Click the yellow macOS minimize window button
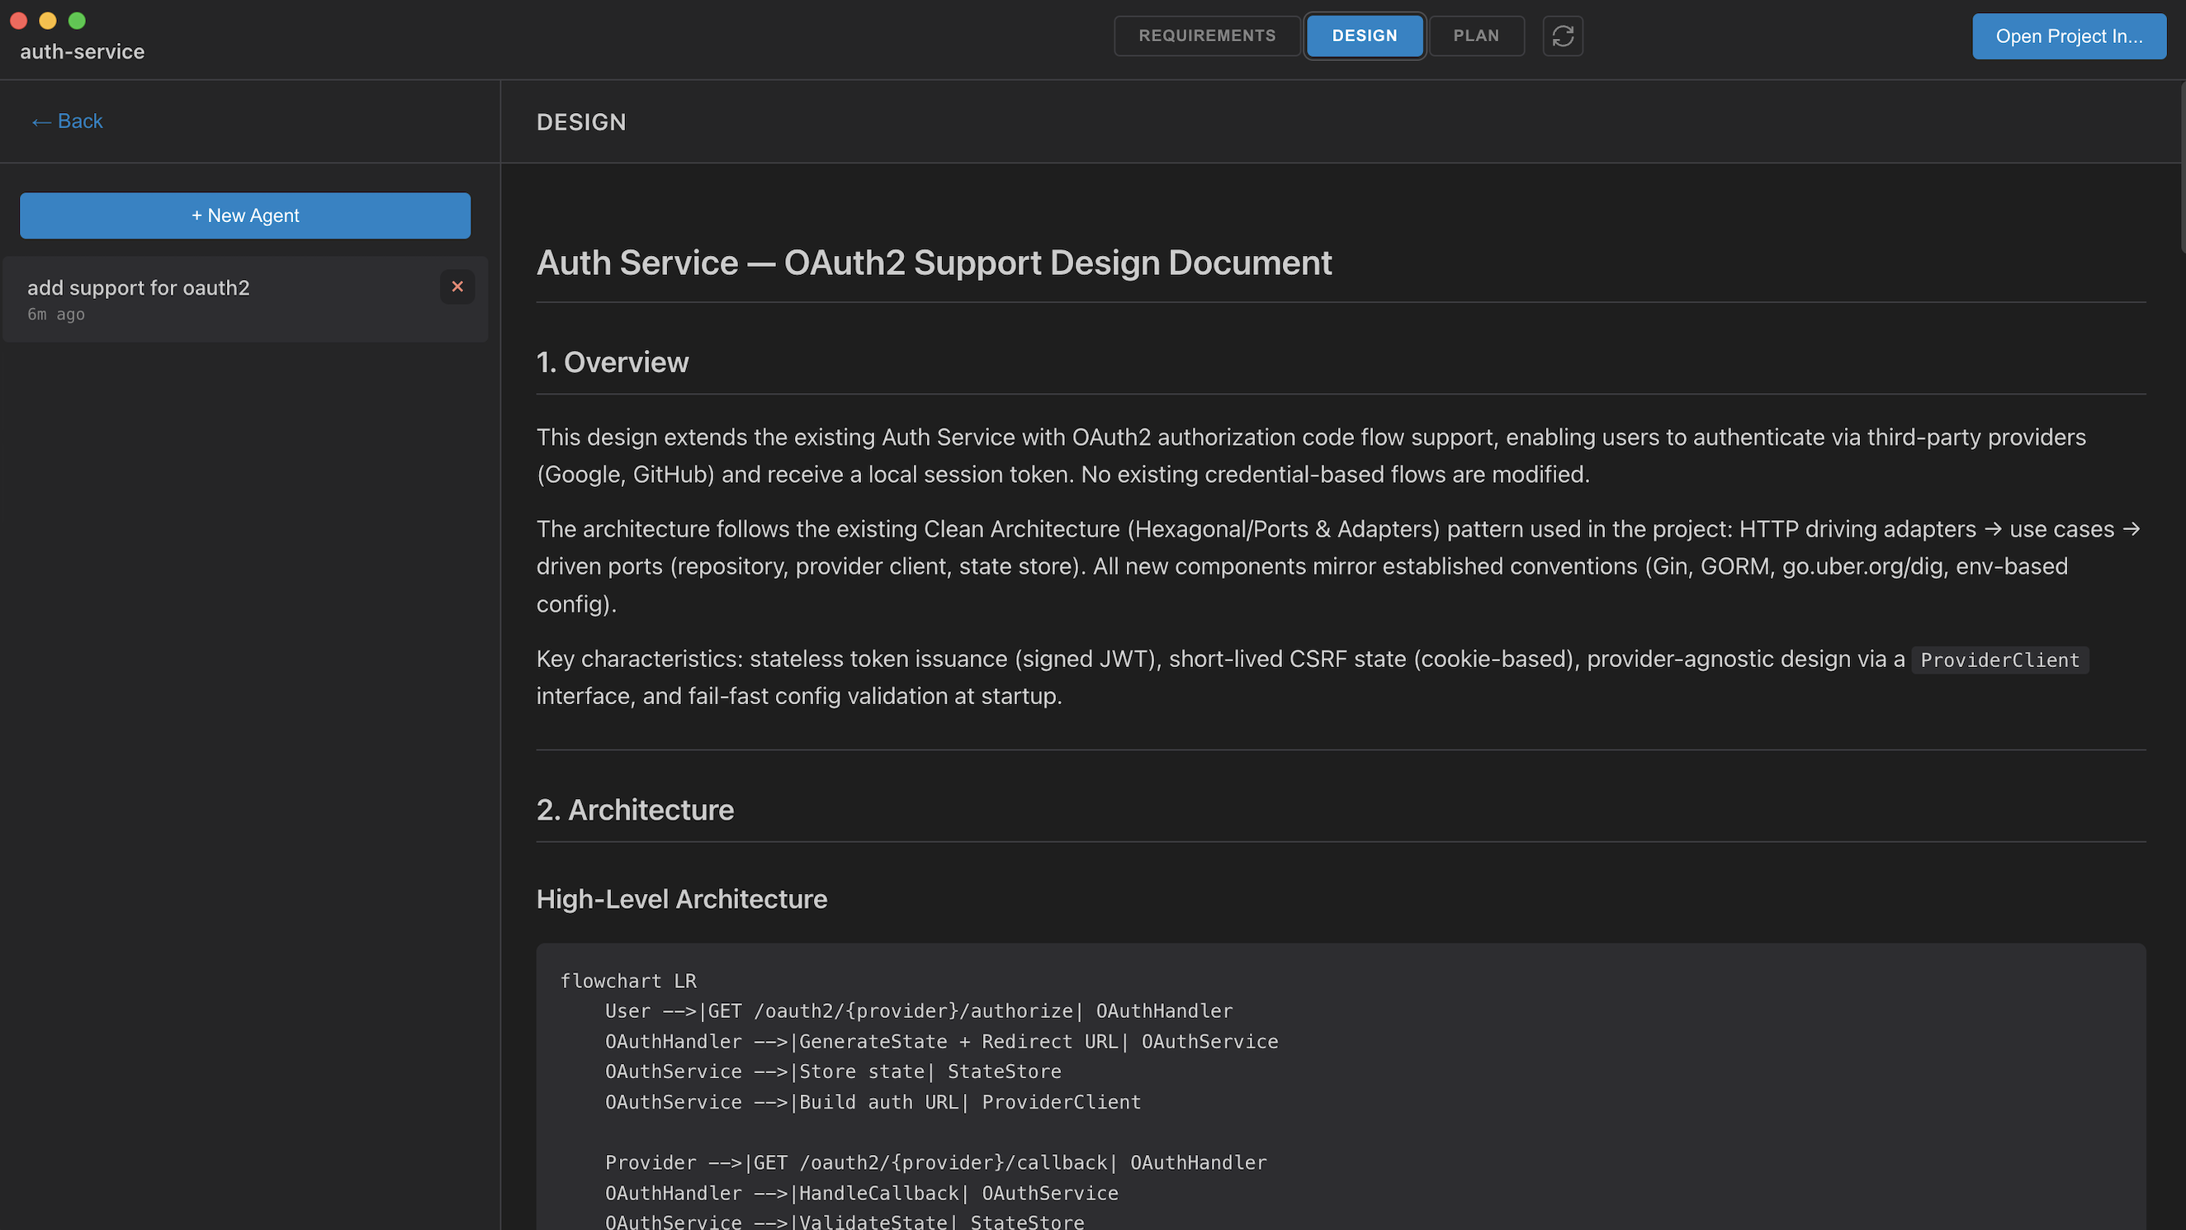2186x1230 pixels. (48, 21)
